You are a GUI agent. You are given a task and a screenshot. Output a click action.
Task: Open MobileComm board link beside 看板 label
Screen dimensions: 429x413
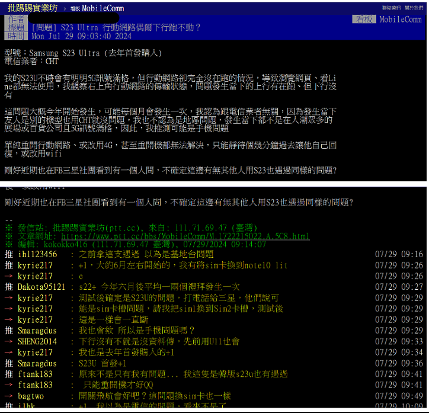401,19
